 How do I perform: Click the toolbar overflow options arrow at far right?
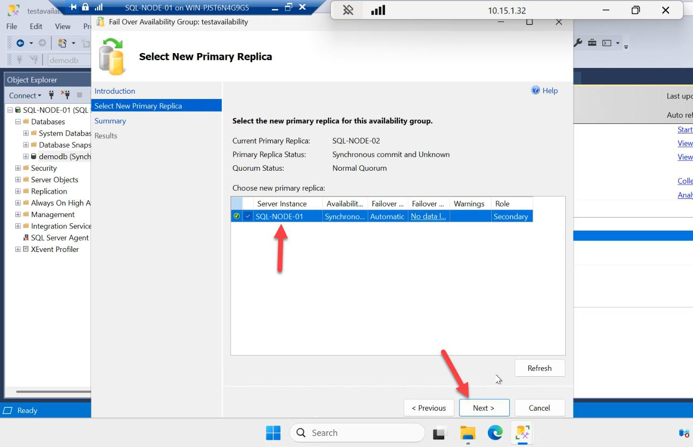tap(626, 47)
